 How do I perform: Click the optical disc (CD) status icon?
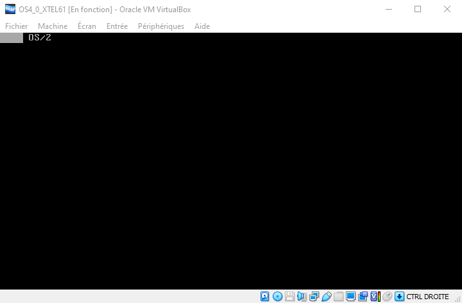[277, 296]
